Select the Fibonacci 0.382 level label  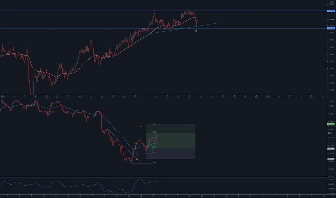point(154,147)
